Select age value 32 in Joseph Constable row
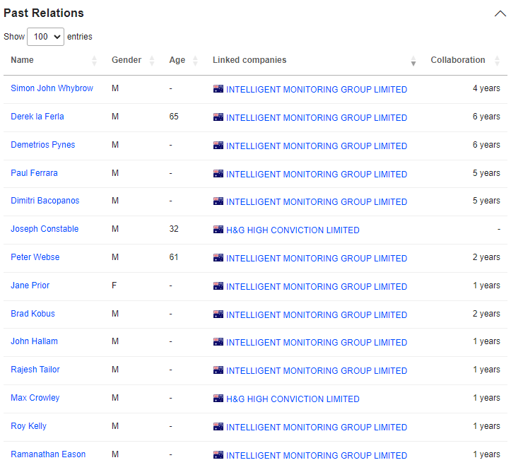511x465 pixels. point(174,229)
